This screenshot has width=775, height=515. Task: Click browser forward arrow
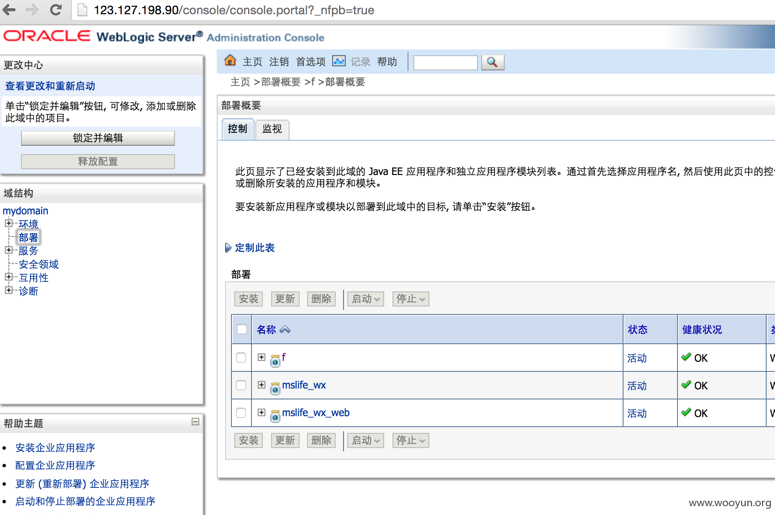(x=32, y=10)
